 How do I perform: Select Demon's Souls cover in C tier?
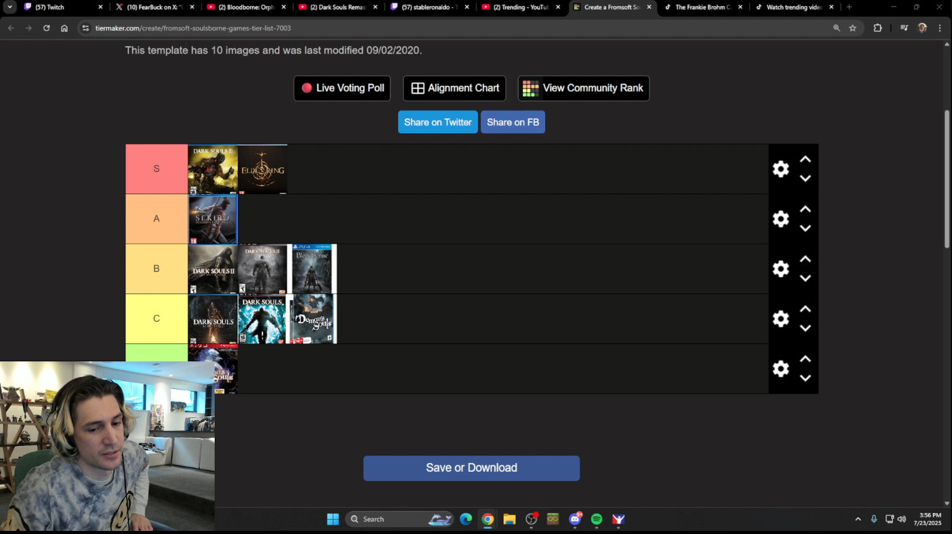tap(312, 319)
